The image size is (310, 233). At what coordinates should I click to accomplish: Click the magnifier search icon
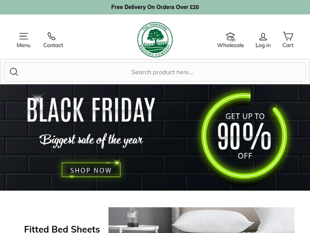click(14, 72)
